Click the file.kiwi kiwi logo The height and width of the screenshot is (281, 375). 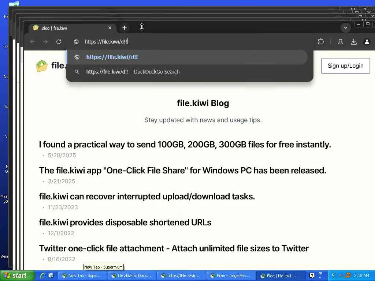coord(42,66)
